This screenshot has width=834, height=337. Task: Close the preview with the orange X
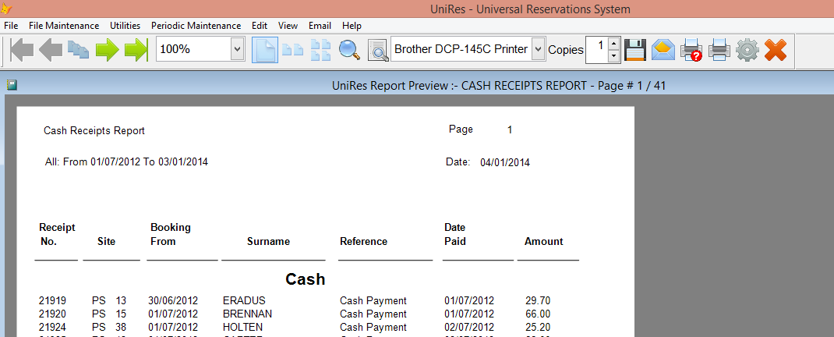775,50
